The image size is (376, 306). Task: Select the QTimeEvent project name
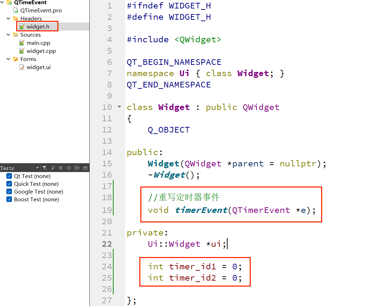[30, 2]
